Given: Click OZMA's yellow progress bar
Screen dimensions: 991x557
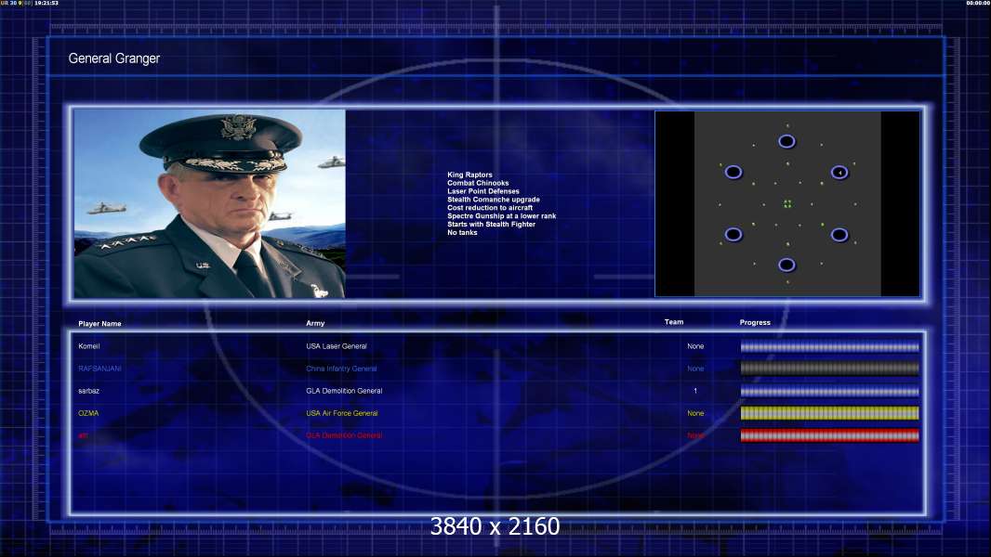Looking at the screenshot, I should (x=830, y=413).
